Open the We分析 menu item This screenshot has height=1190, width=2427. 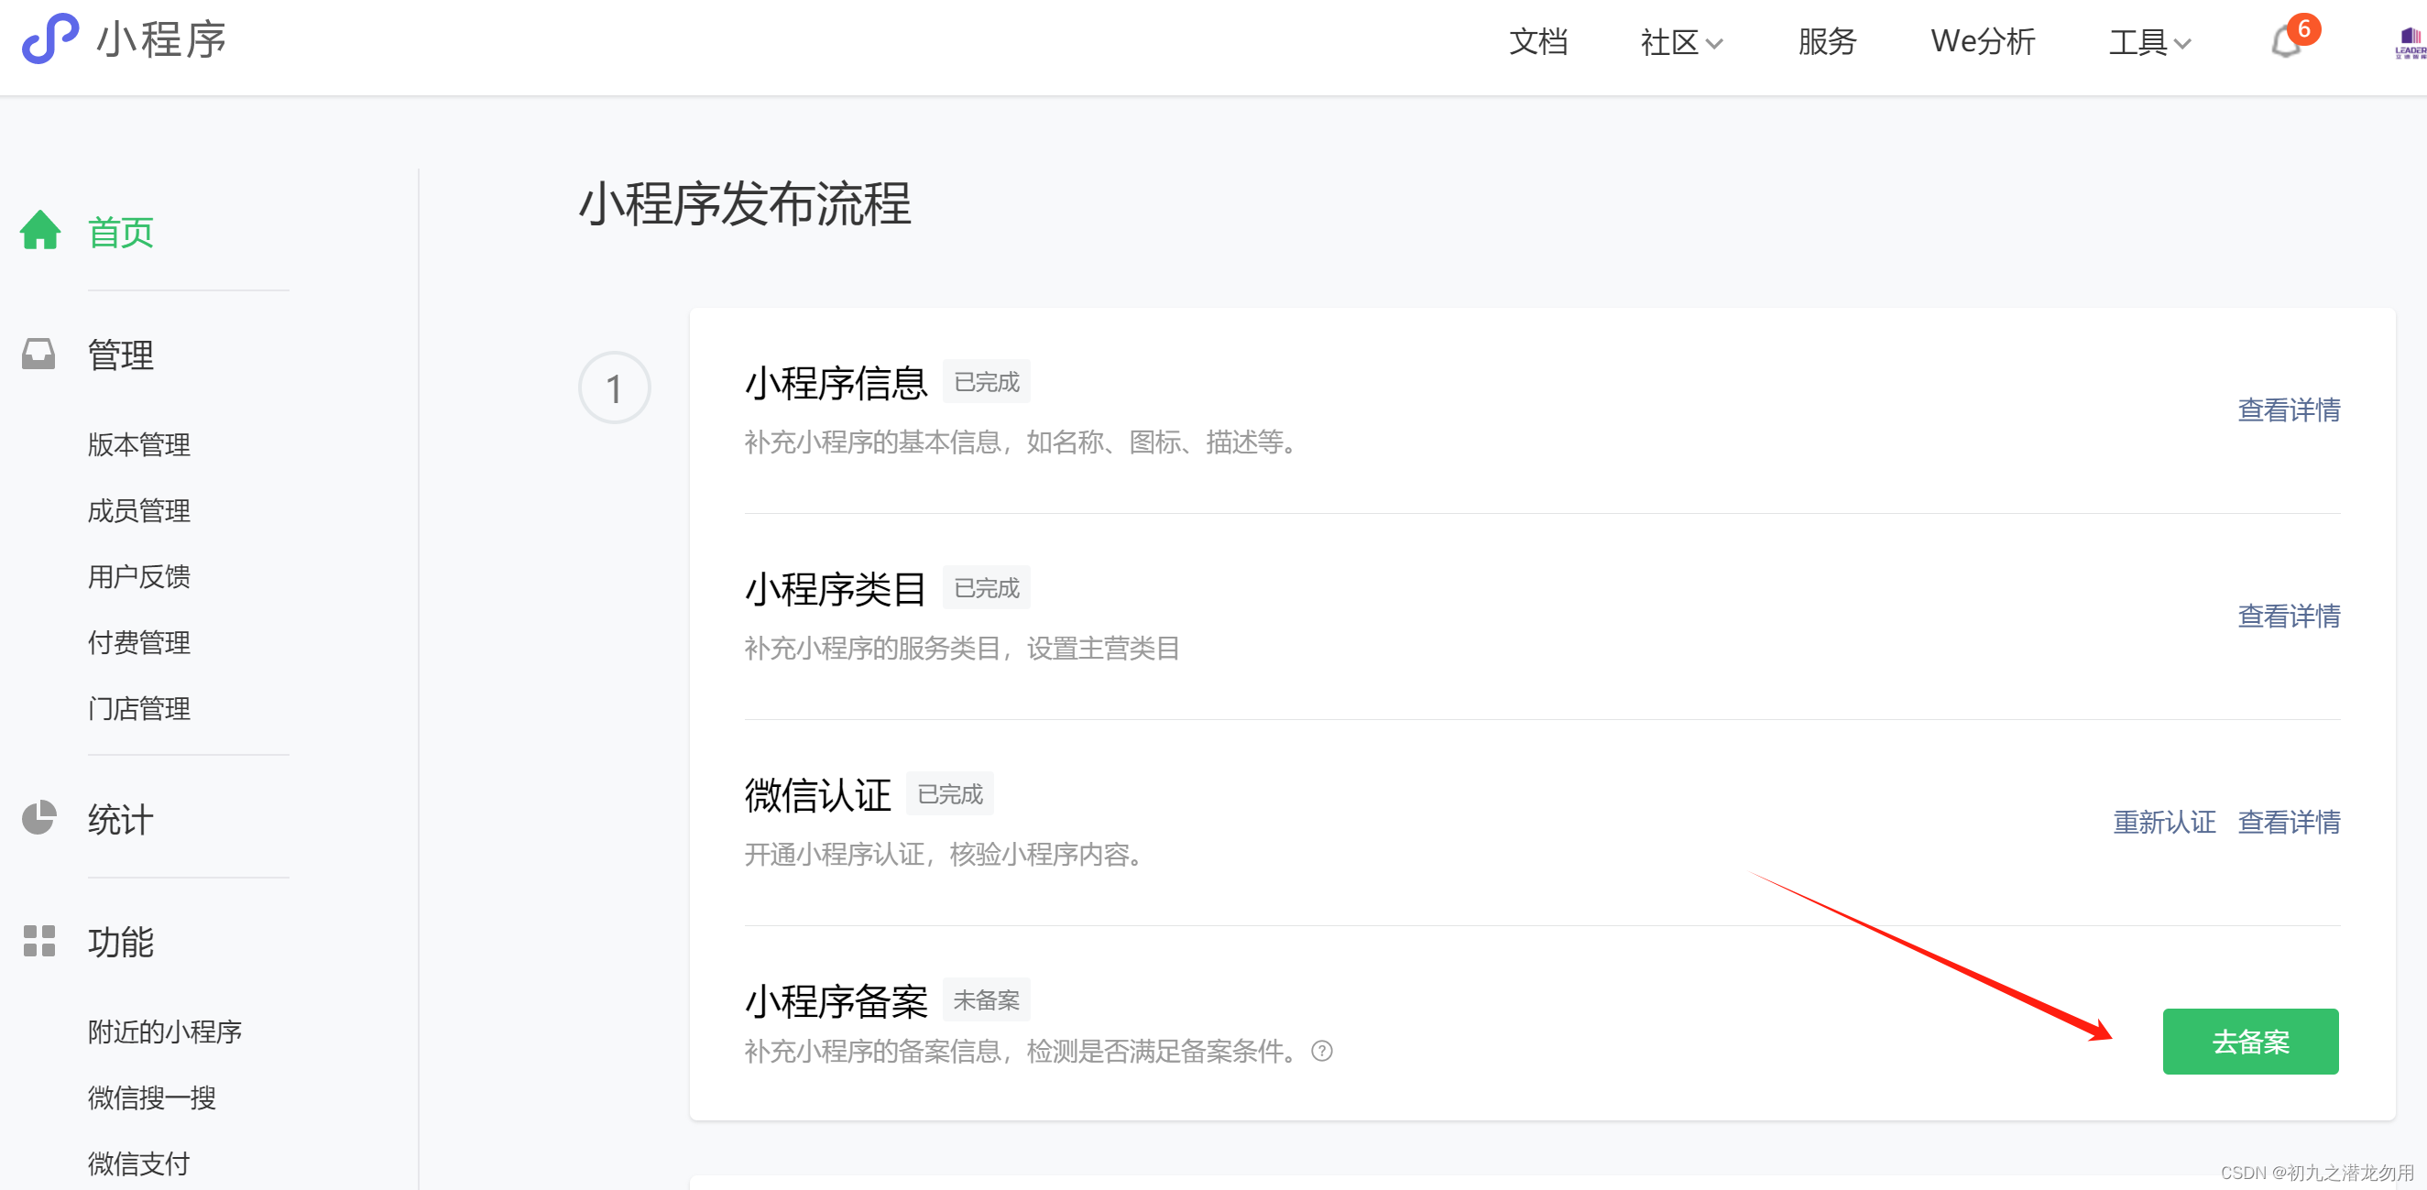[1983, 42]
